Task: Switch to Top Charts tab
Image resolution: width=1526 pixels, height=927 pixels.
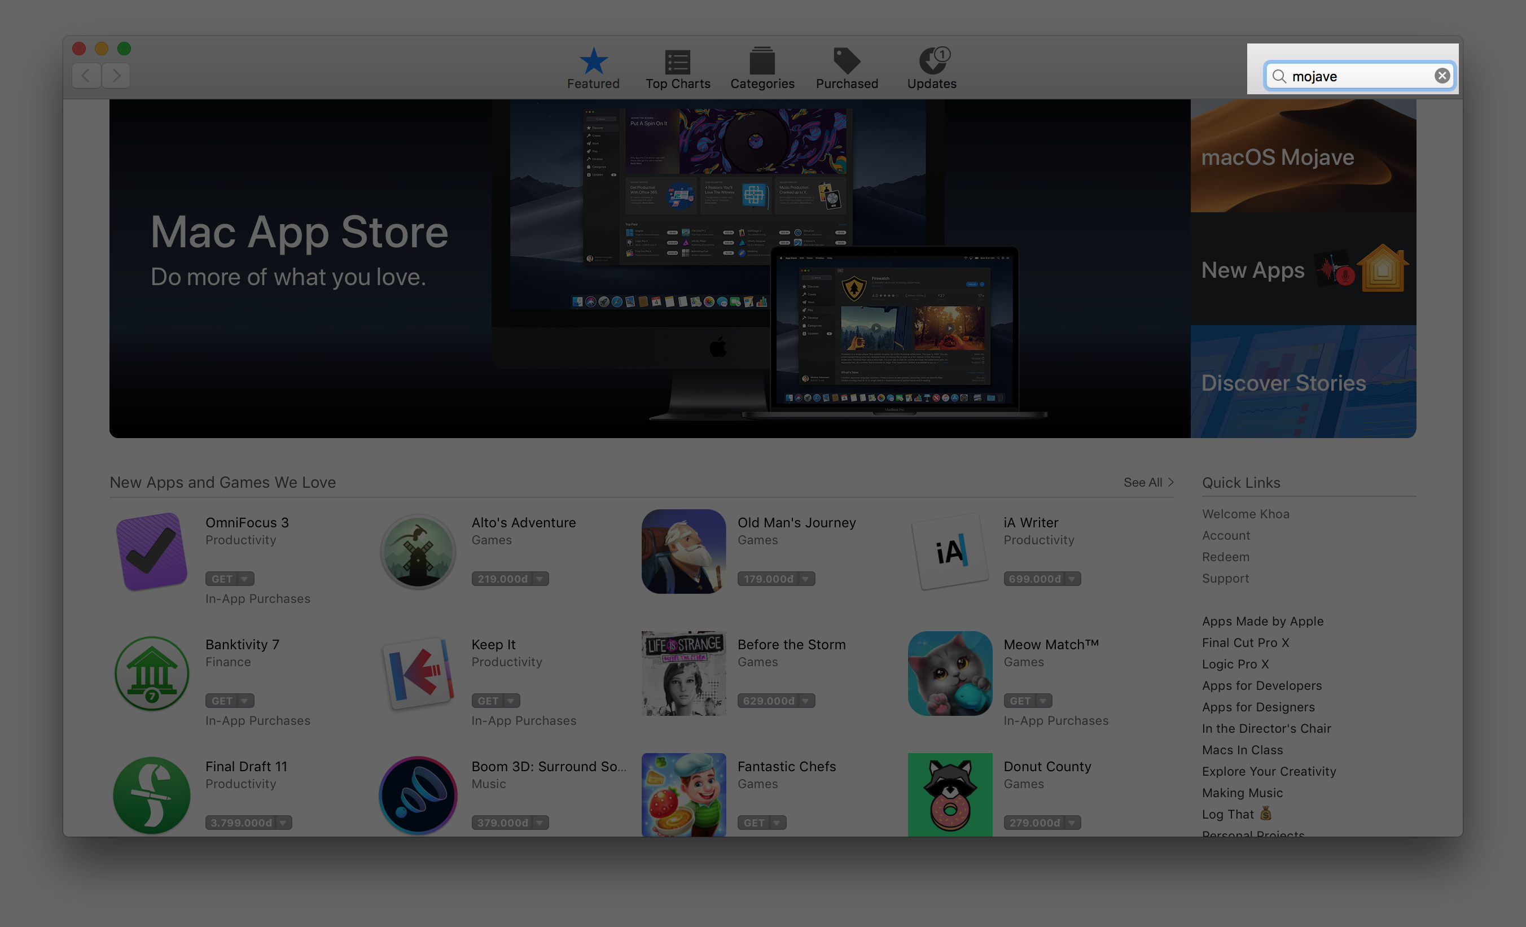Action: tap(678, 68)
